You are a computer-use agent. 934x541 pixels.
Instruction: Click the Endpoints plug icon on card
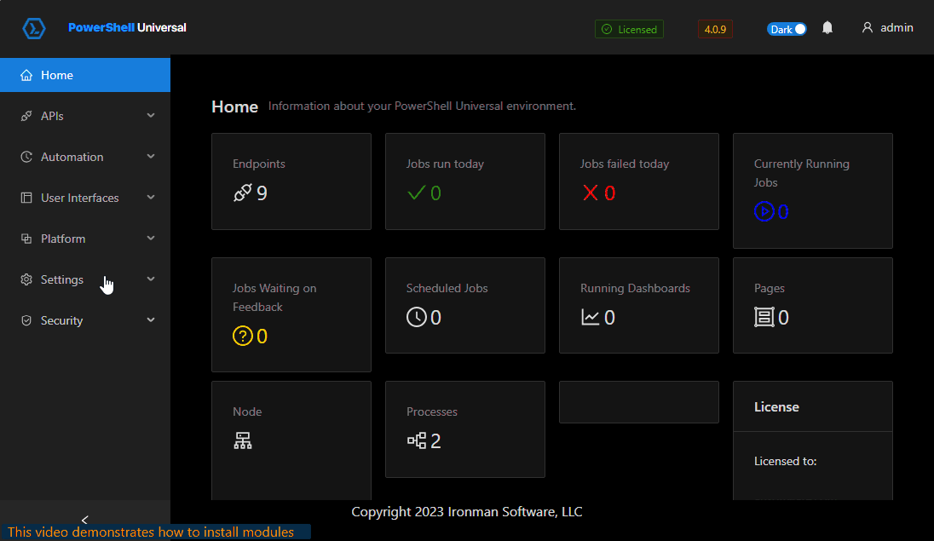242,193
